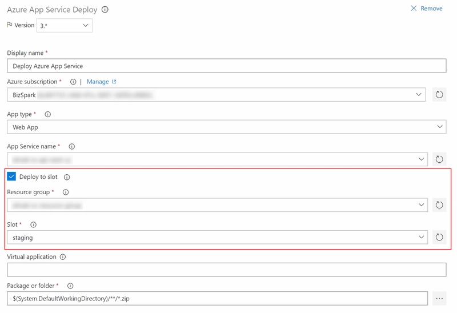Click info icon beside Azure App Service Deploy title

point(105,10)
